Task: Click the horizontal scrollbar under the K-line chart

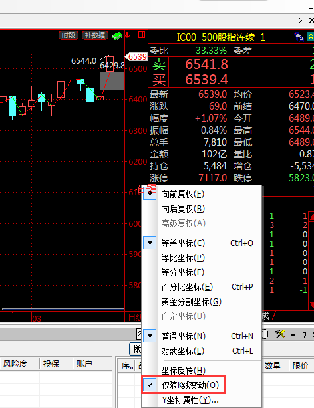Action: point(63,309)
